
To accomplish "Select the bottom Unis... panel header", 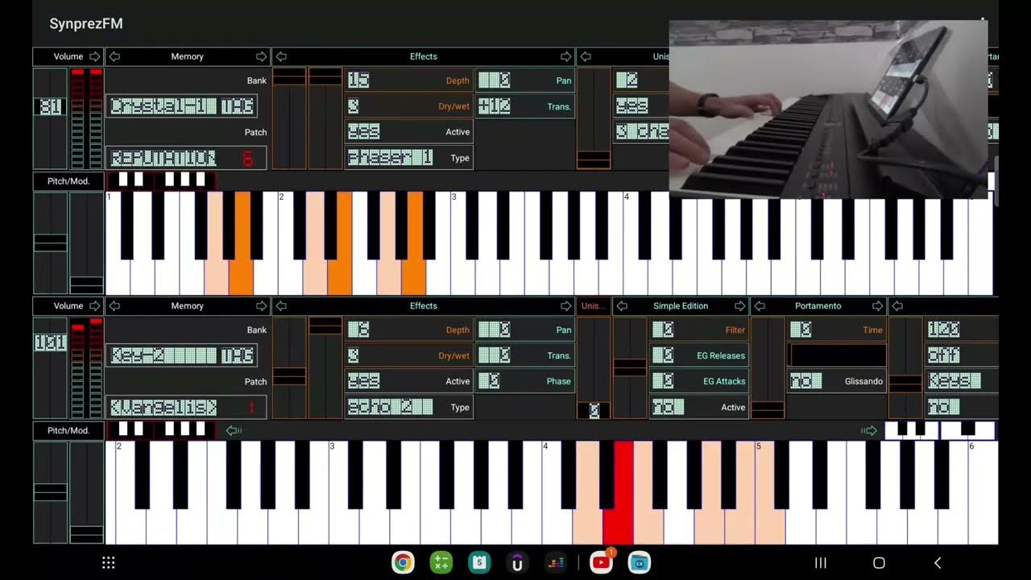I will coord(593,306).
